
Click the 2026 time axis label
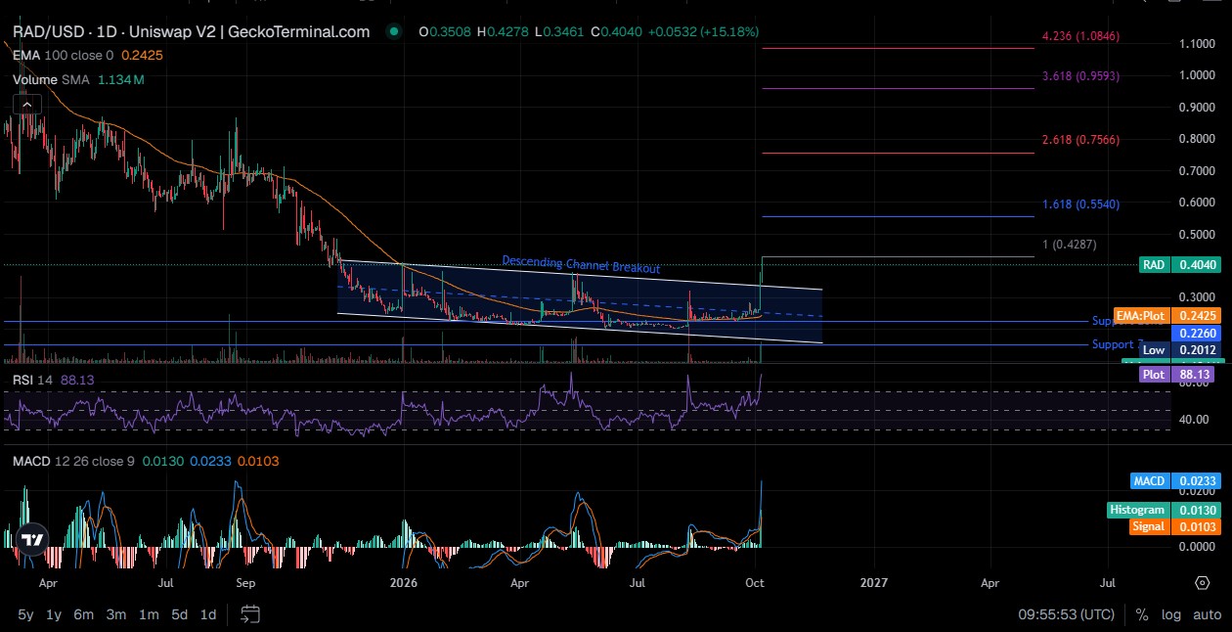pos(403,582)
